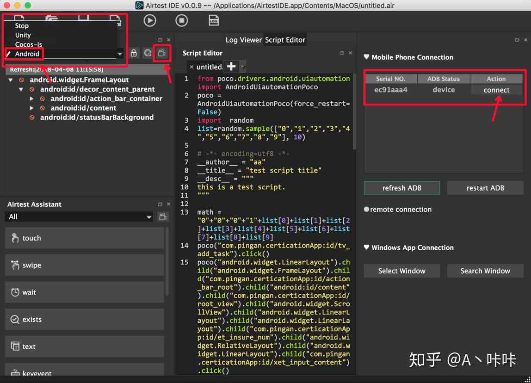Click the touch command in Airtest Assistant
The height and width of the screenshot is (383, 531).
point(84,238)
